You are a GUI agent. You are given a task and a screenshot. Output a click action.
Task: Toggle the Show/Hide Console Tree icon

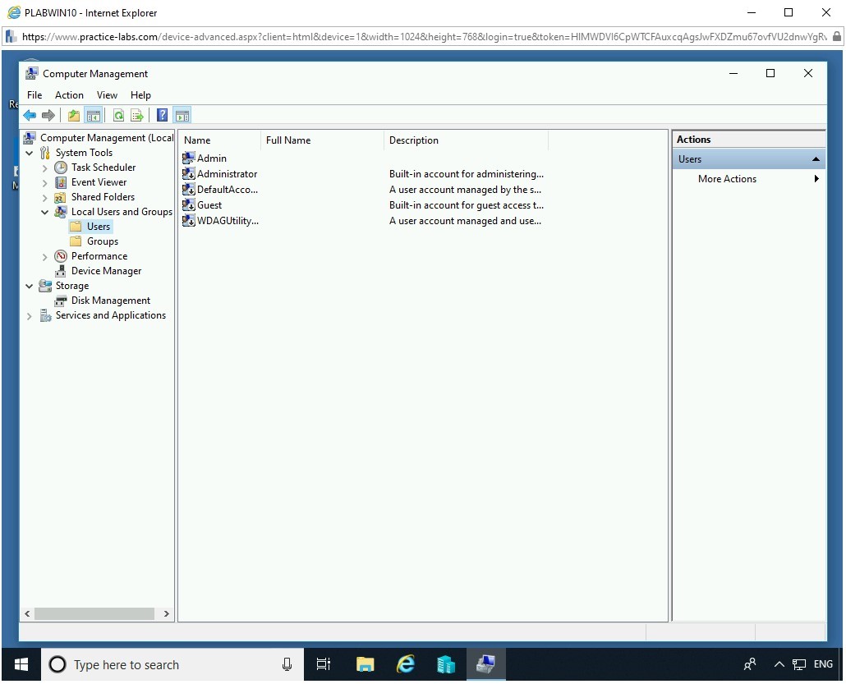pyautogui.click(x=94, y=115)
